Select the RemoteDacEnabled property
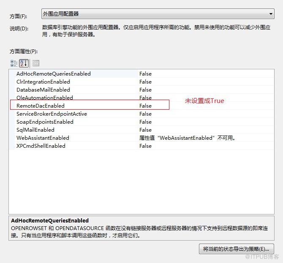 point(41,106)
